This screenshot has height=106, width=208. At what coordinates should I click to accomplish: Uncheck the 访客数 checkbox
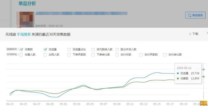click(21, 49)
